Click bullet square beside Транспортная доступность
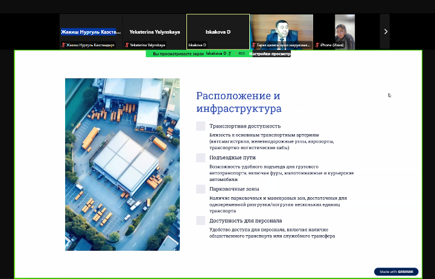This screenshot has width=435, height=279. [x=200, y=126]
